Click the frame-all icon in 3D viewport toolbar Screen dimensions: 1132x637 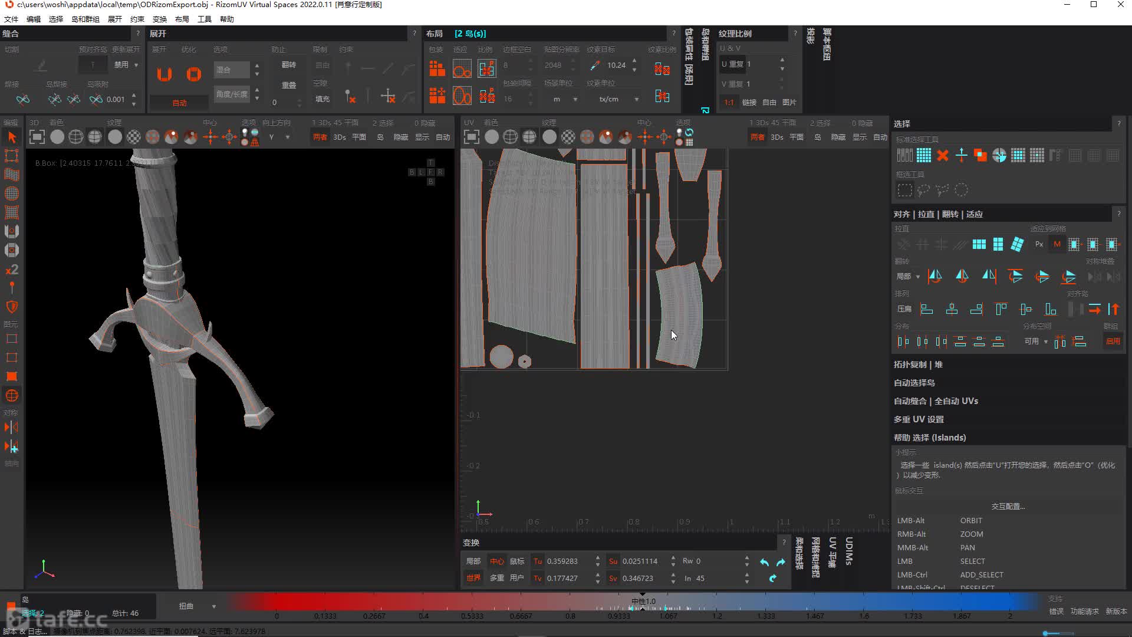pos(37,137)
